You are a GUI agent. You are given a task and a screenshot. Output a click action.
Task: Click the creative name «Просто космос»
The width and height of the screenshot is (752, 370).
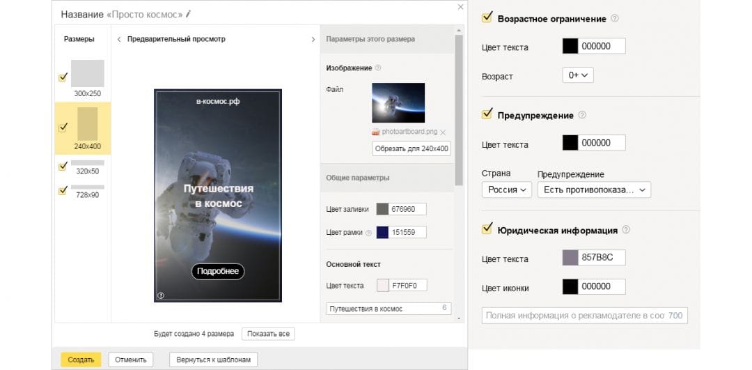pos(144,15)
